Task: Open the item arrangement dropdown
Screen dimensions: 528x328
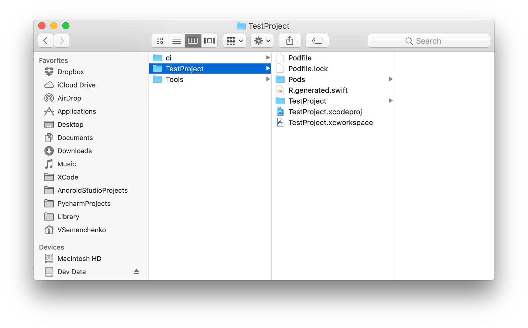Action: [x=235, y=41]
